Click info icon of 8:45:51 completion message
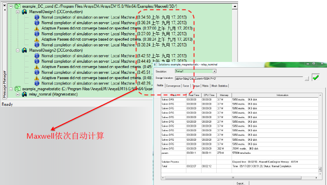Screen dimensions: 327x185 (x=37, y=72)
